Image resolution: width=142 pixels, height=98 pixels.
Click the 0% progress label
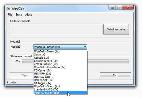click(17, 61)
